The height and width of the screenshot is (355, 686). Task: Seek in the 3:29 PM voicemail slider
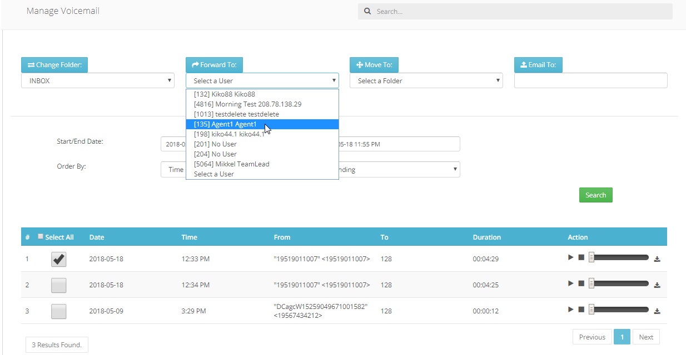coord(619,310)
